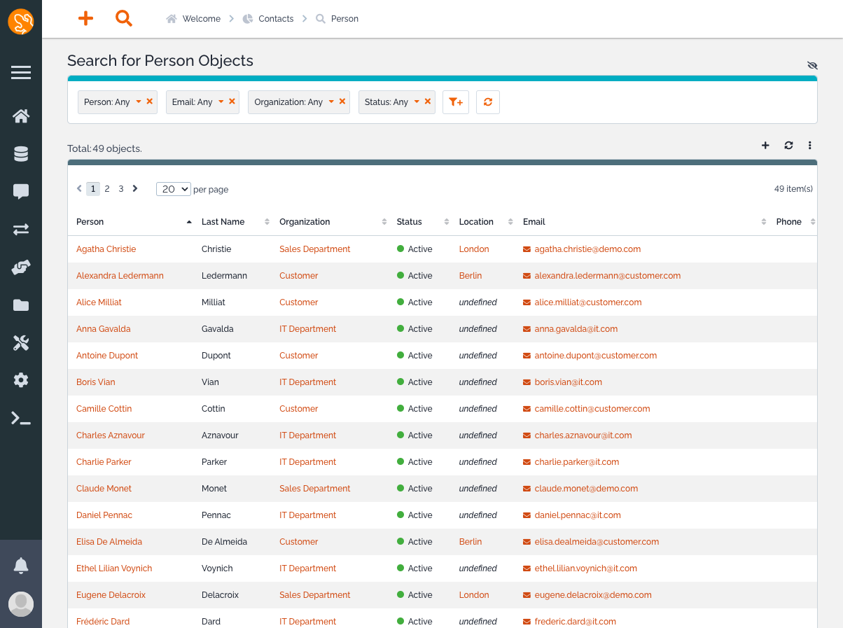
Task: Open the folder sidebar menu
Action: click(21, 305)
